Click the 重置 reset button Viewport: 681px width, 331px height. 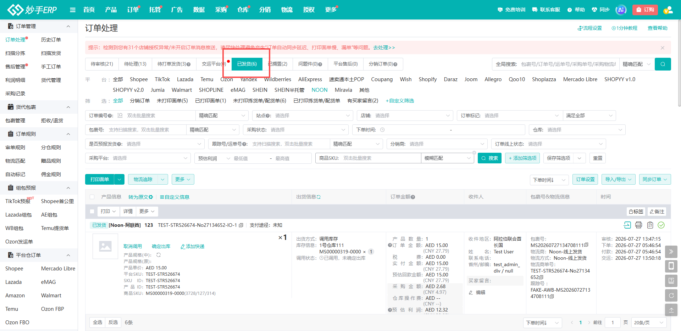click(598, 158)
